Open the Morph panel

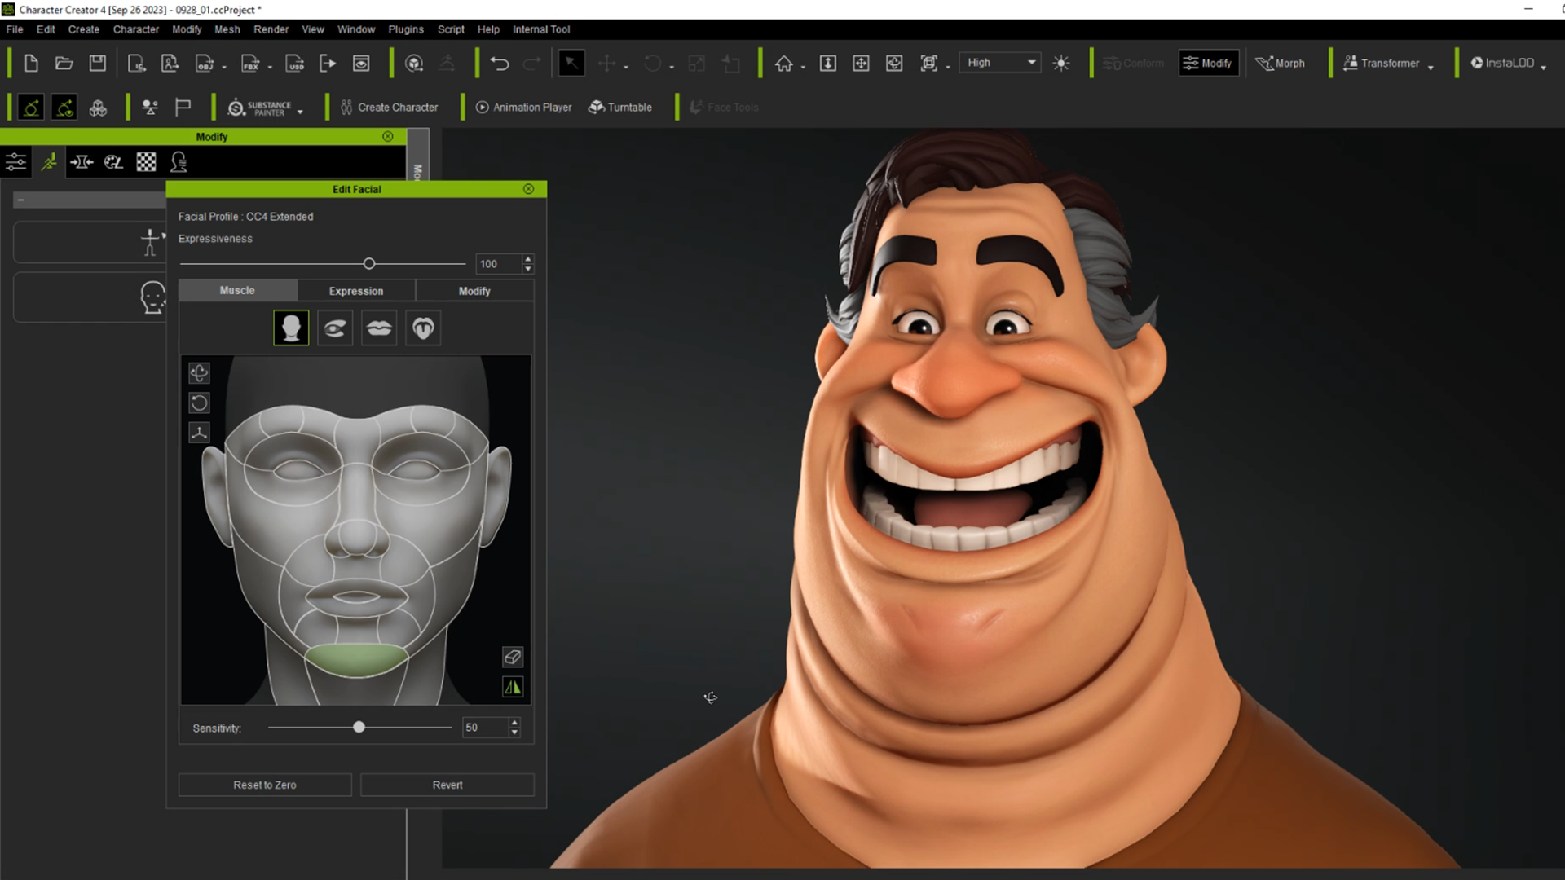click(1280, 63)
